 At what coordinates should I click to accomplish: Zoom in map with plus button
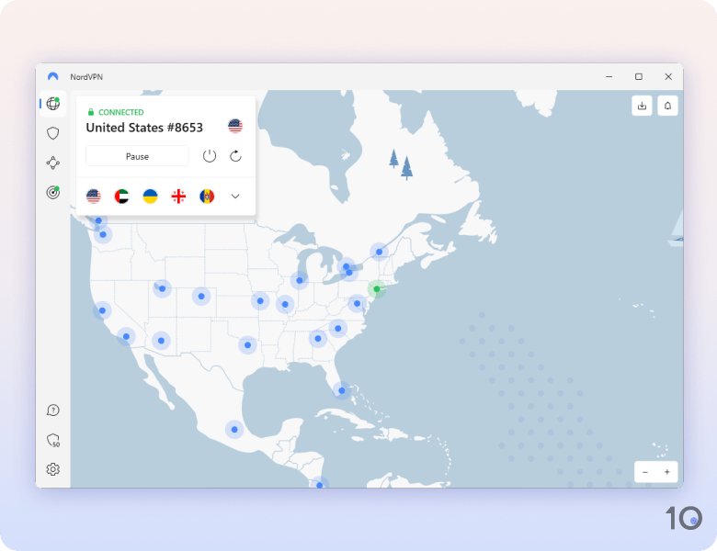click(667, 472)
